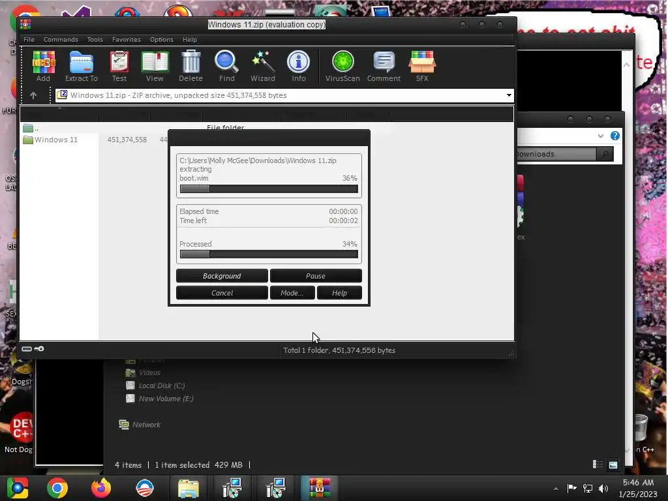This screenshot has width=668, height=501.
Task: Open File Explorer taskbar icon
Action: pos(188,488)
